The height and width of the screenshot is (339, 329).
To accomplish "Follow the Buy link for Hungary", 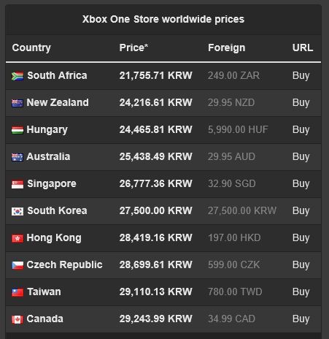I will 301,130.
